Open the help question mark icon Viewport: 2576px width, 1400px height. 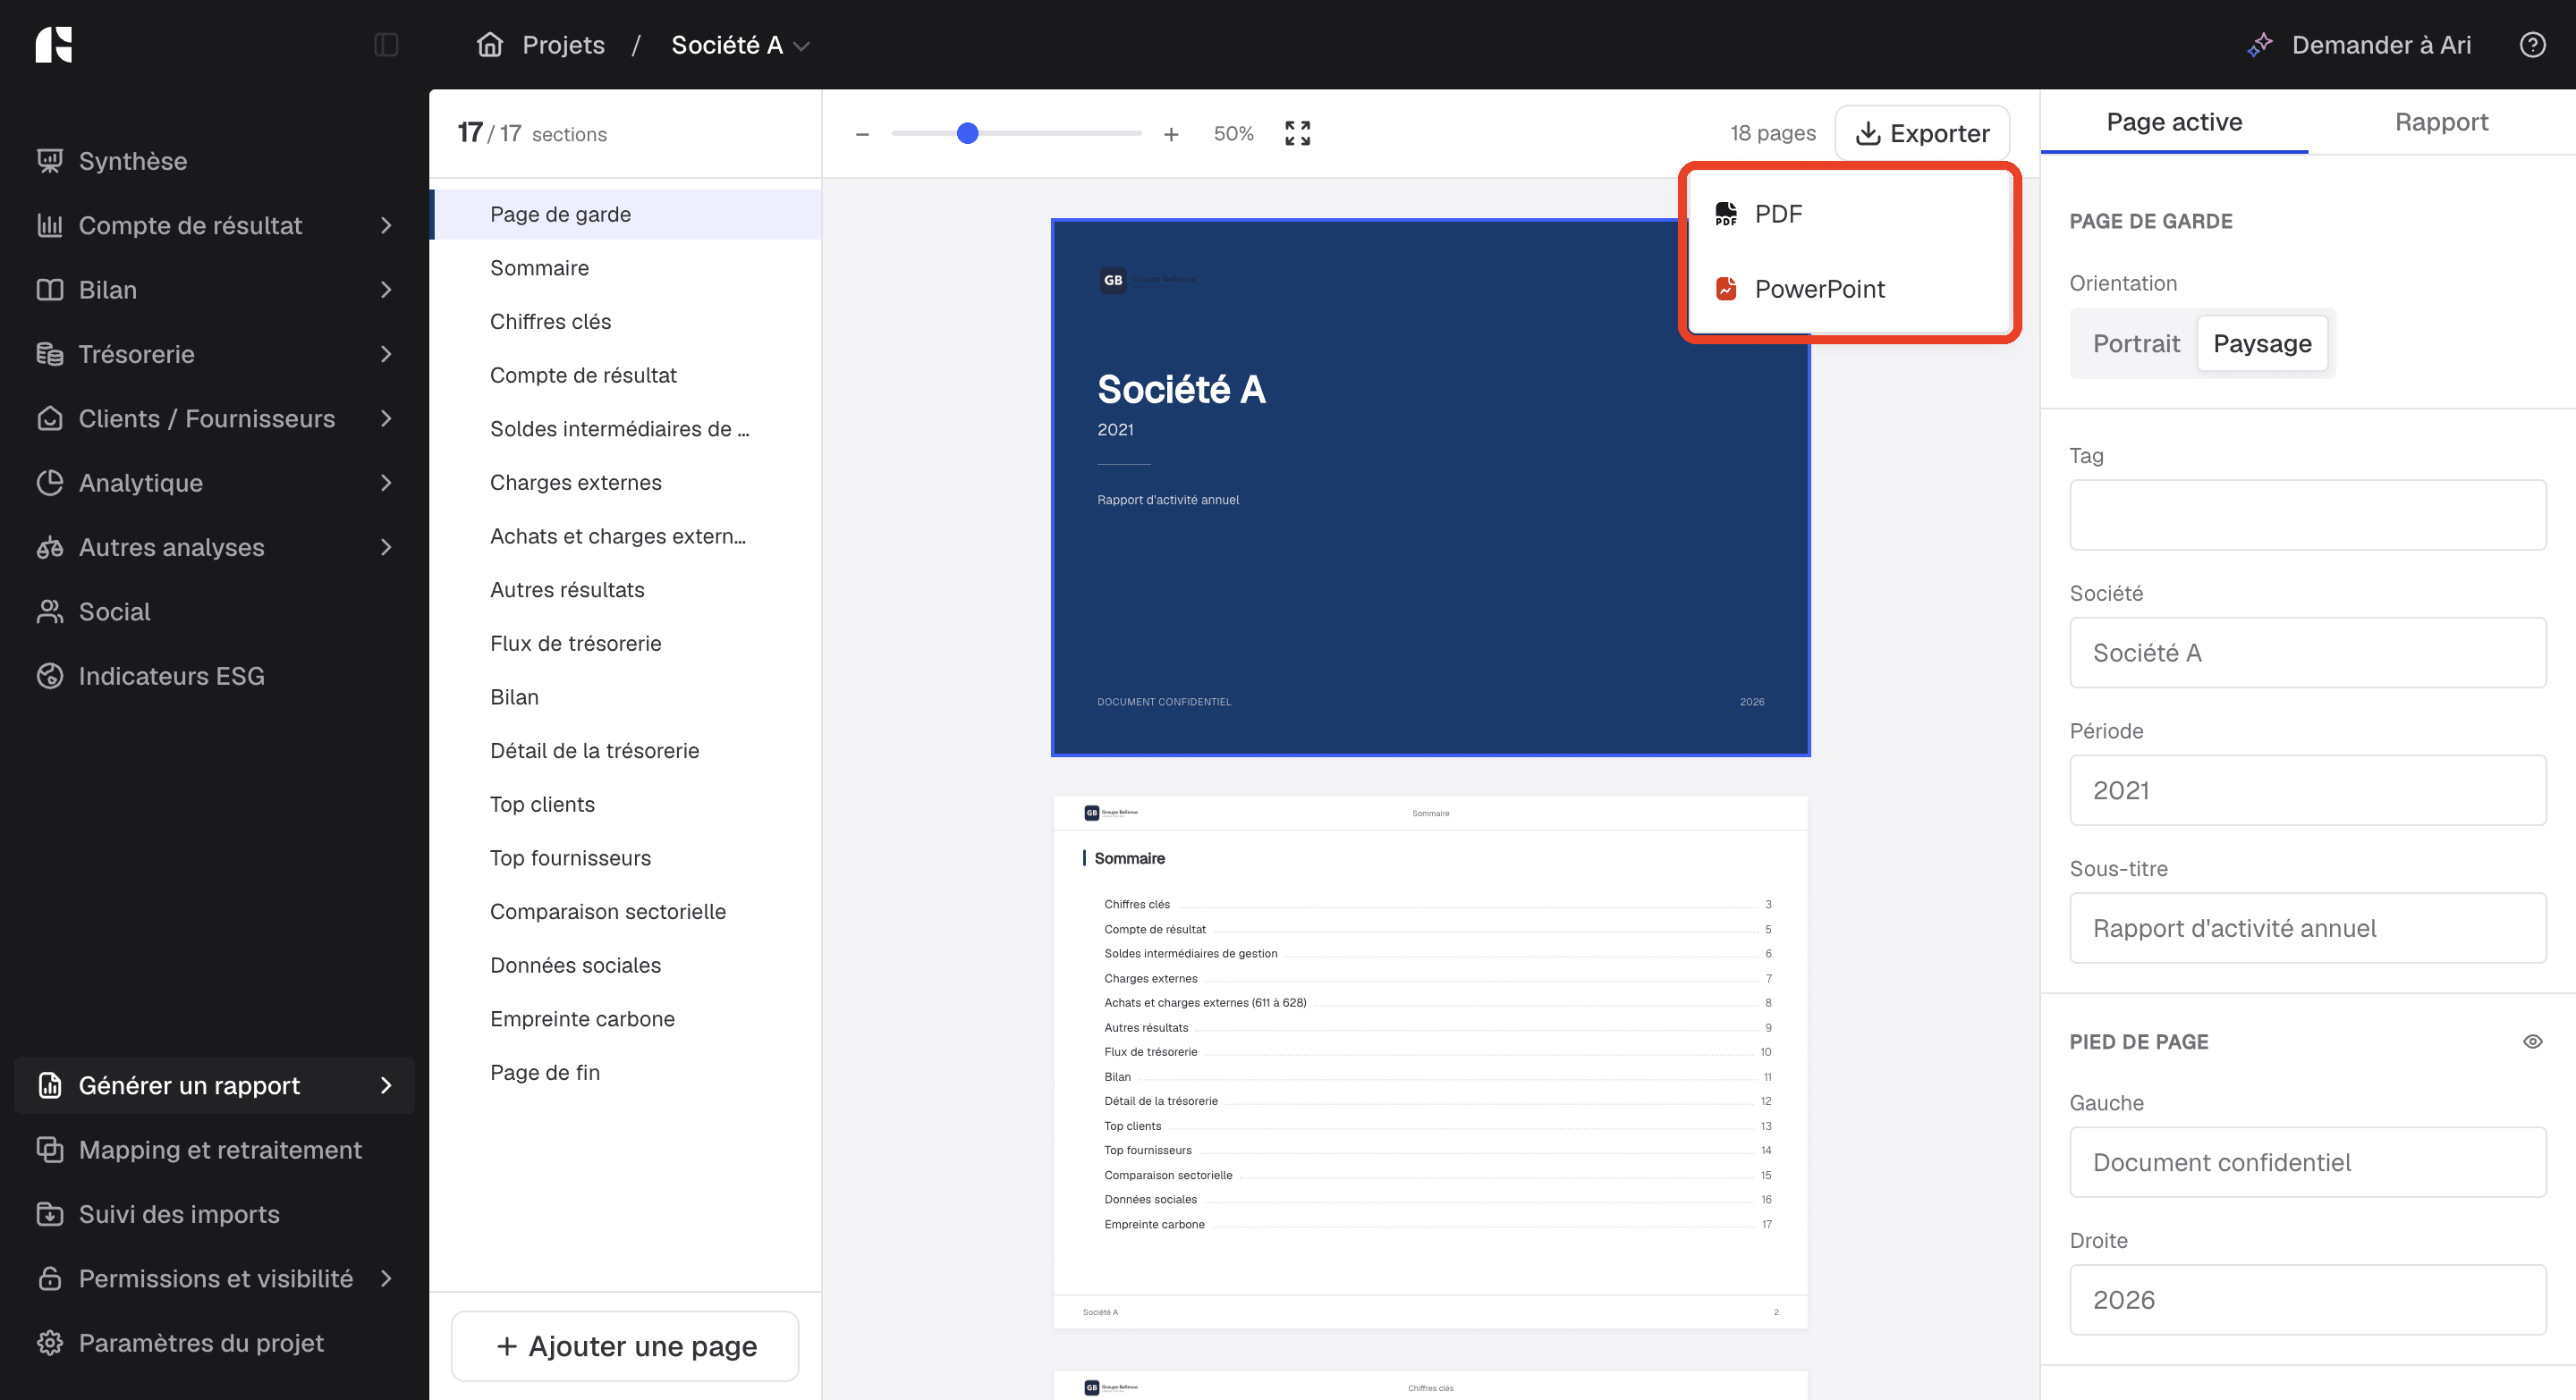point(2532,45)
